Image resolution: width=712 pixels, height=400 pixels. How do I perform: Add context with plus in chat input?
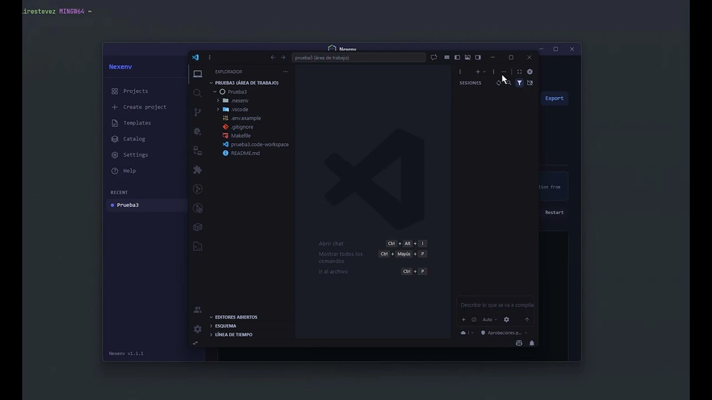pos(464,320)
